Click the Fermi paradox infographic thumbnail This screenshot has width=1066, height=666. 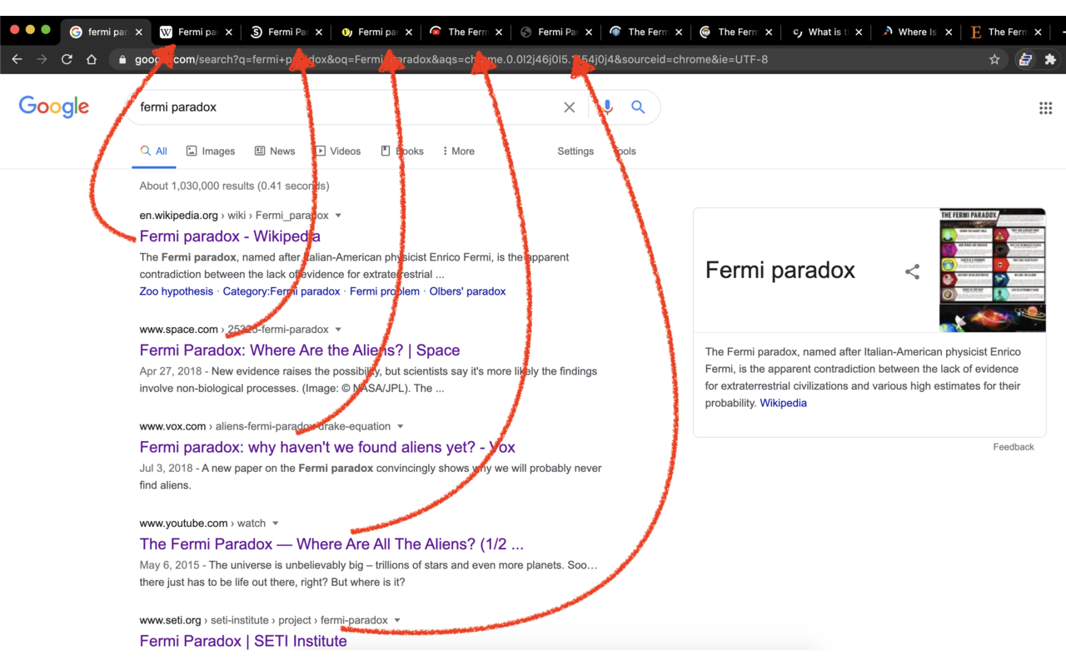click(x=992, y=270)
